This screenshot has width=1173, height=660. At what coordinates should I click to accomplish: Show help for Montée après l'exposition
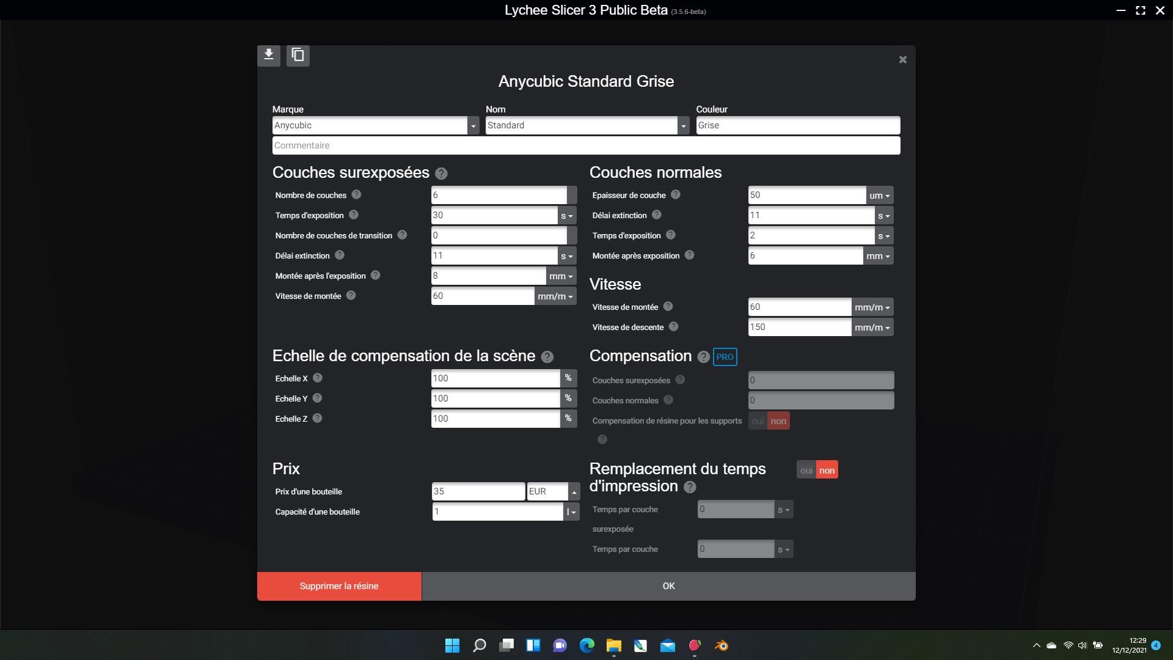pos(376,275)
